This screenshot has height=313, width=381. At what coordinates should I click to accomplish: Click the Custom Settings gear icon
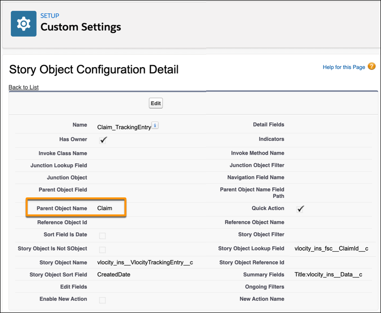click(x=24, y=24)
